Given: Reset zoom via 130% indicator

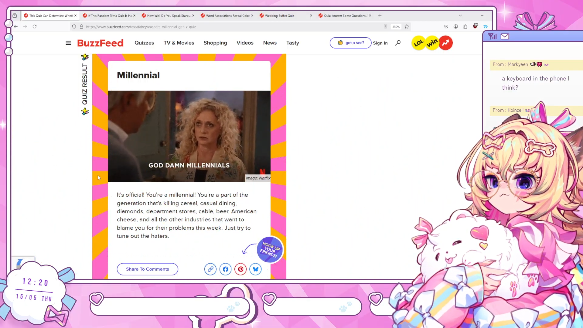Looking at the screenshot, I should (396, 27).
